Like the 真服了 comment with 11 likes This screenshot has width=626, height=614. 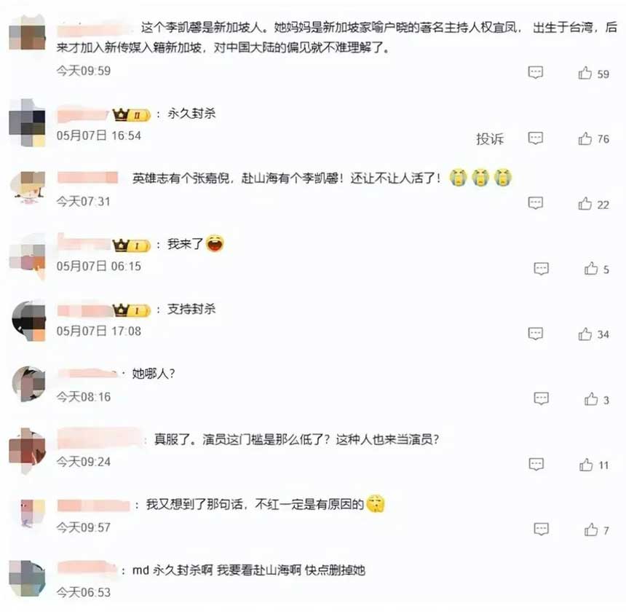click(586, 464)
